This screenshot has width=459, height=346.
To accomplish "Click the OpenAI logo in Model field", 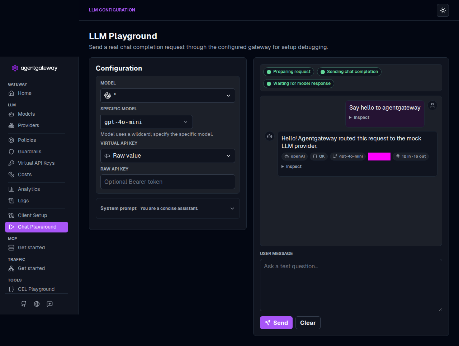I will pos(108,96).
